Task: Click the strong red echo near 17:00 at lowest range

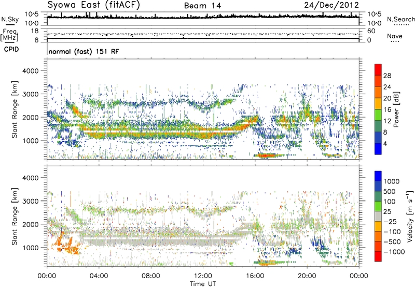Action: point(266,155)
